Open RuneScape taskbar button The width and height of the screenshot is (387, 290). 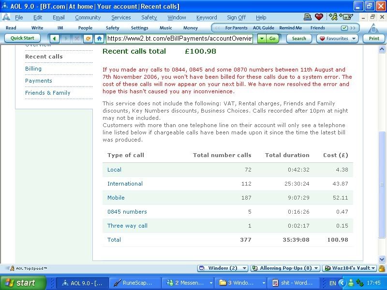point(135,283)
